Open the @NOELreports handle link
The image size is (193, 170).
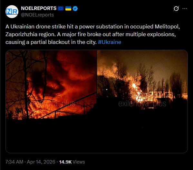37,15
